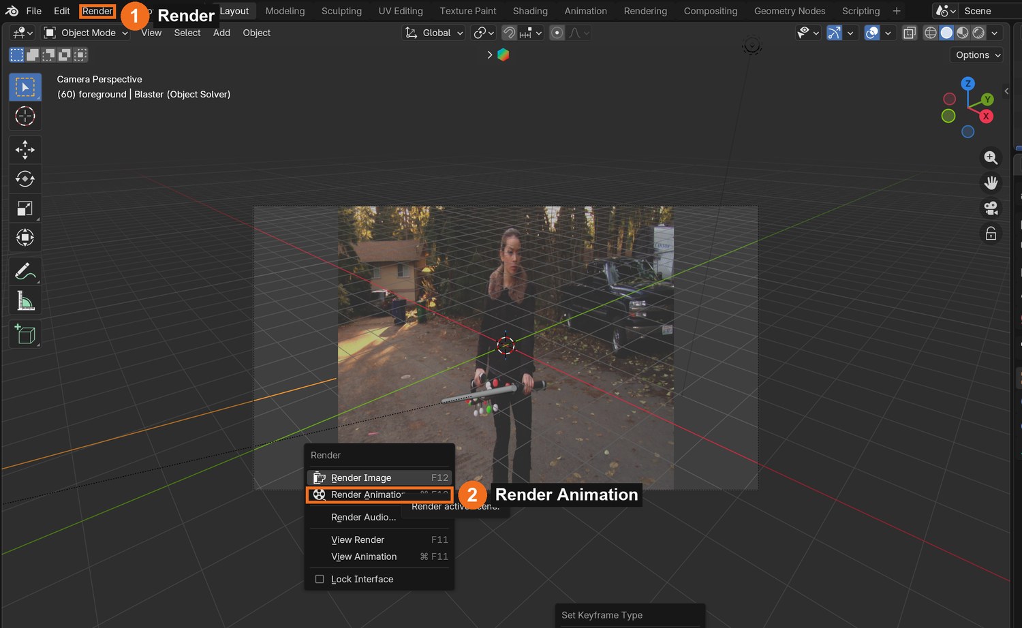The image size is (1022, 628).
Task: Toggle camera-to-view lock padlock
Action: point(991,234)
